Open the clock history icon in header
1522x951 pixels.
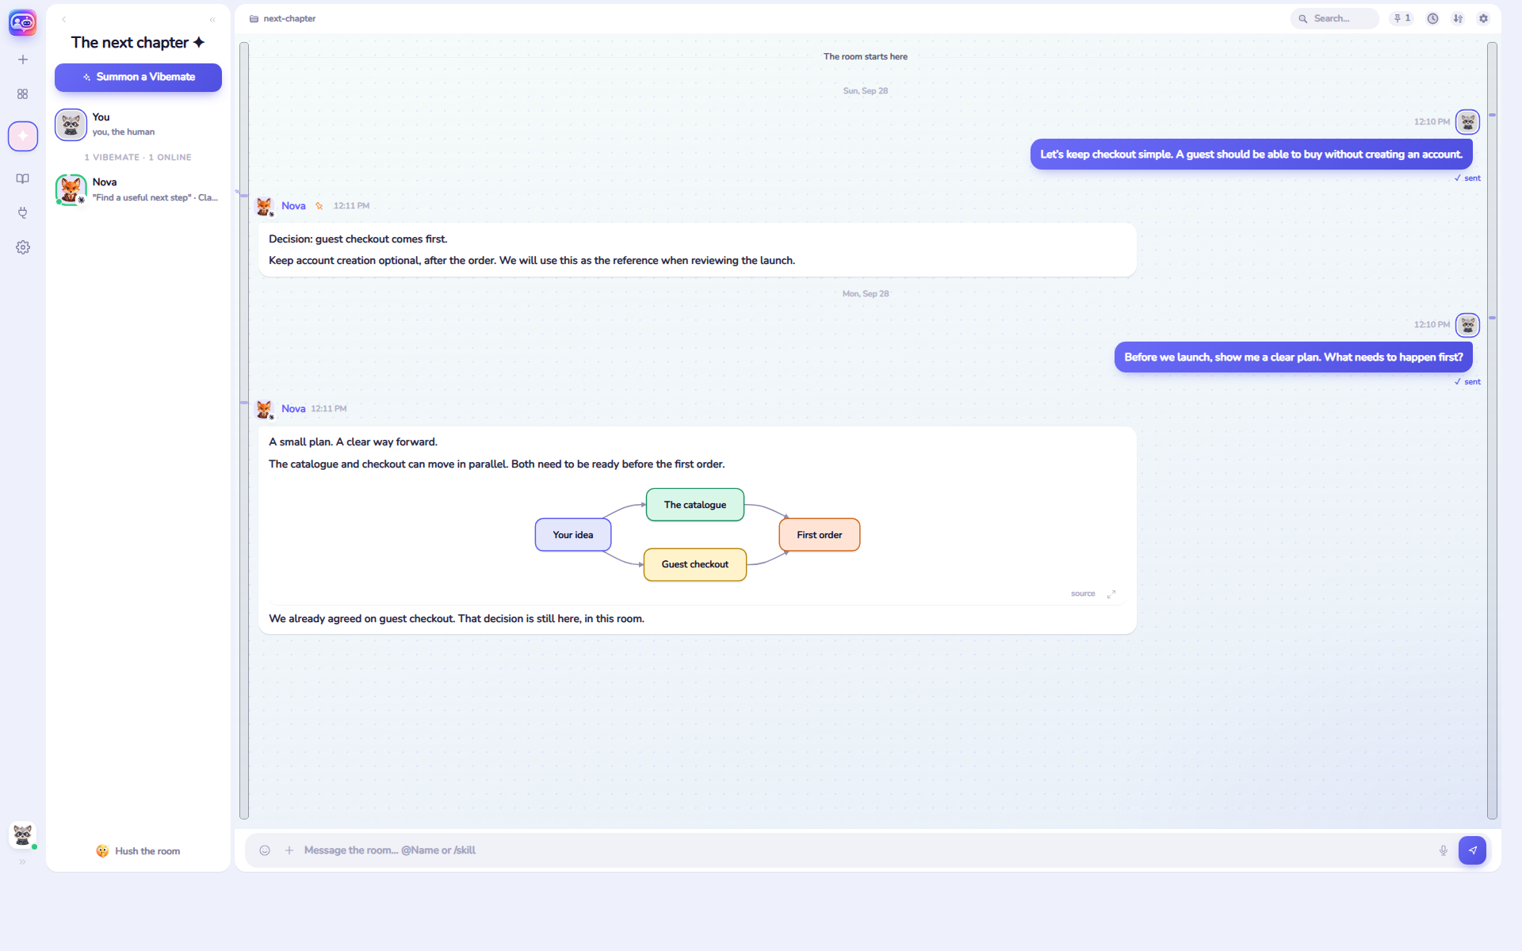click(1432, 18)
